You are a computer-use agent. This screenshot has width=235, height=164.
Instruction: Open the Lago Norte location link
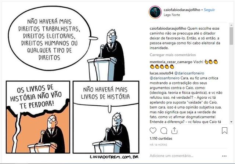pos(172,15)
